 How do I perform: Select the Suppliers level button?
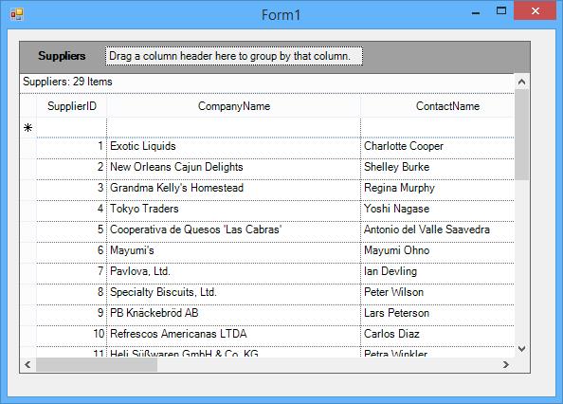pos(62,56)
